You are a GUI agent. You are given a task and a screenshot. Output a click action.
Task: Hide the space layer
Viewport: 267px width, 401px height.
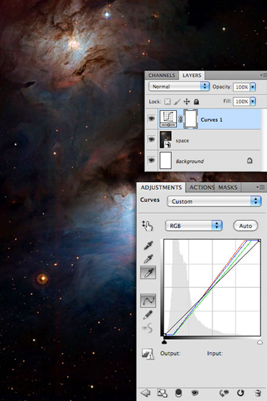click(x=151, y=139)
